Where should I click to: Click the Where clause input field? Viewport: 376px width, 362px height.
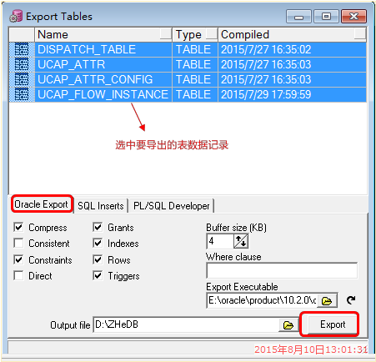pyautogui.click(x=282, y=270)
